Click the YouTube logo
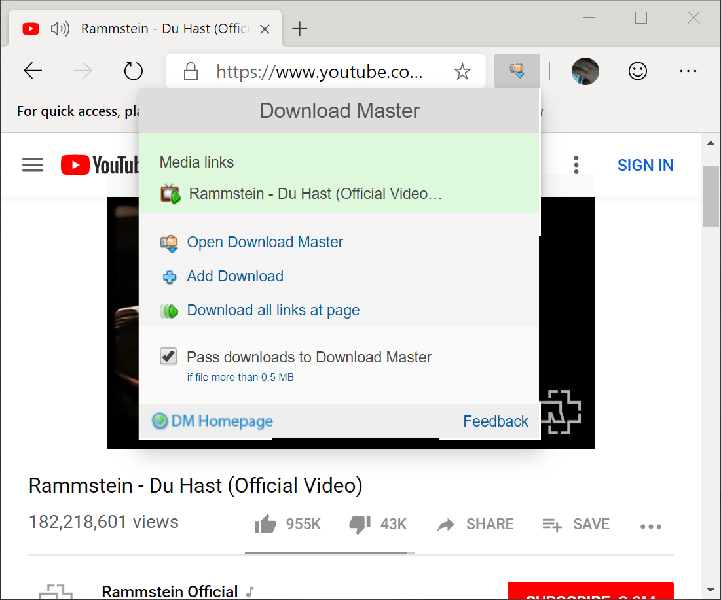 pyautogui.click(x=100, y=165)
